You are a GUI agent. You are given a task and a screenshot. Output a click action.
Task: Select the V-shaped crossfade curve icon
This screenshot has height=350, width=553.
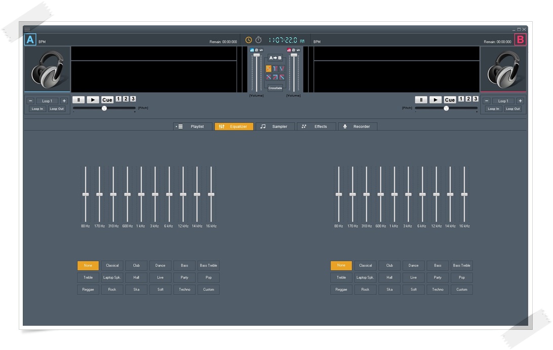point(282,69)
